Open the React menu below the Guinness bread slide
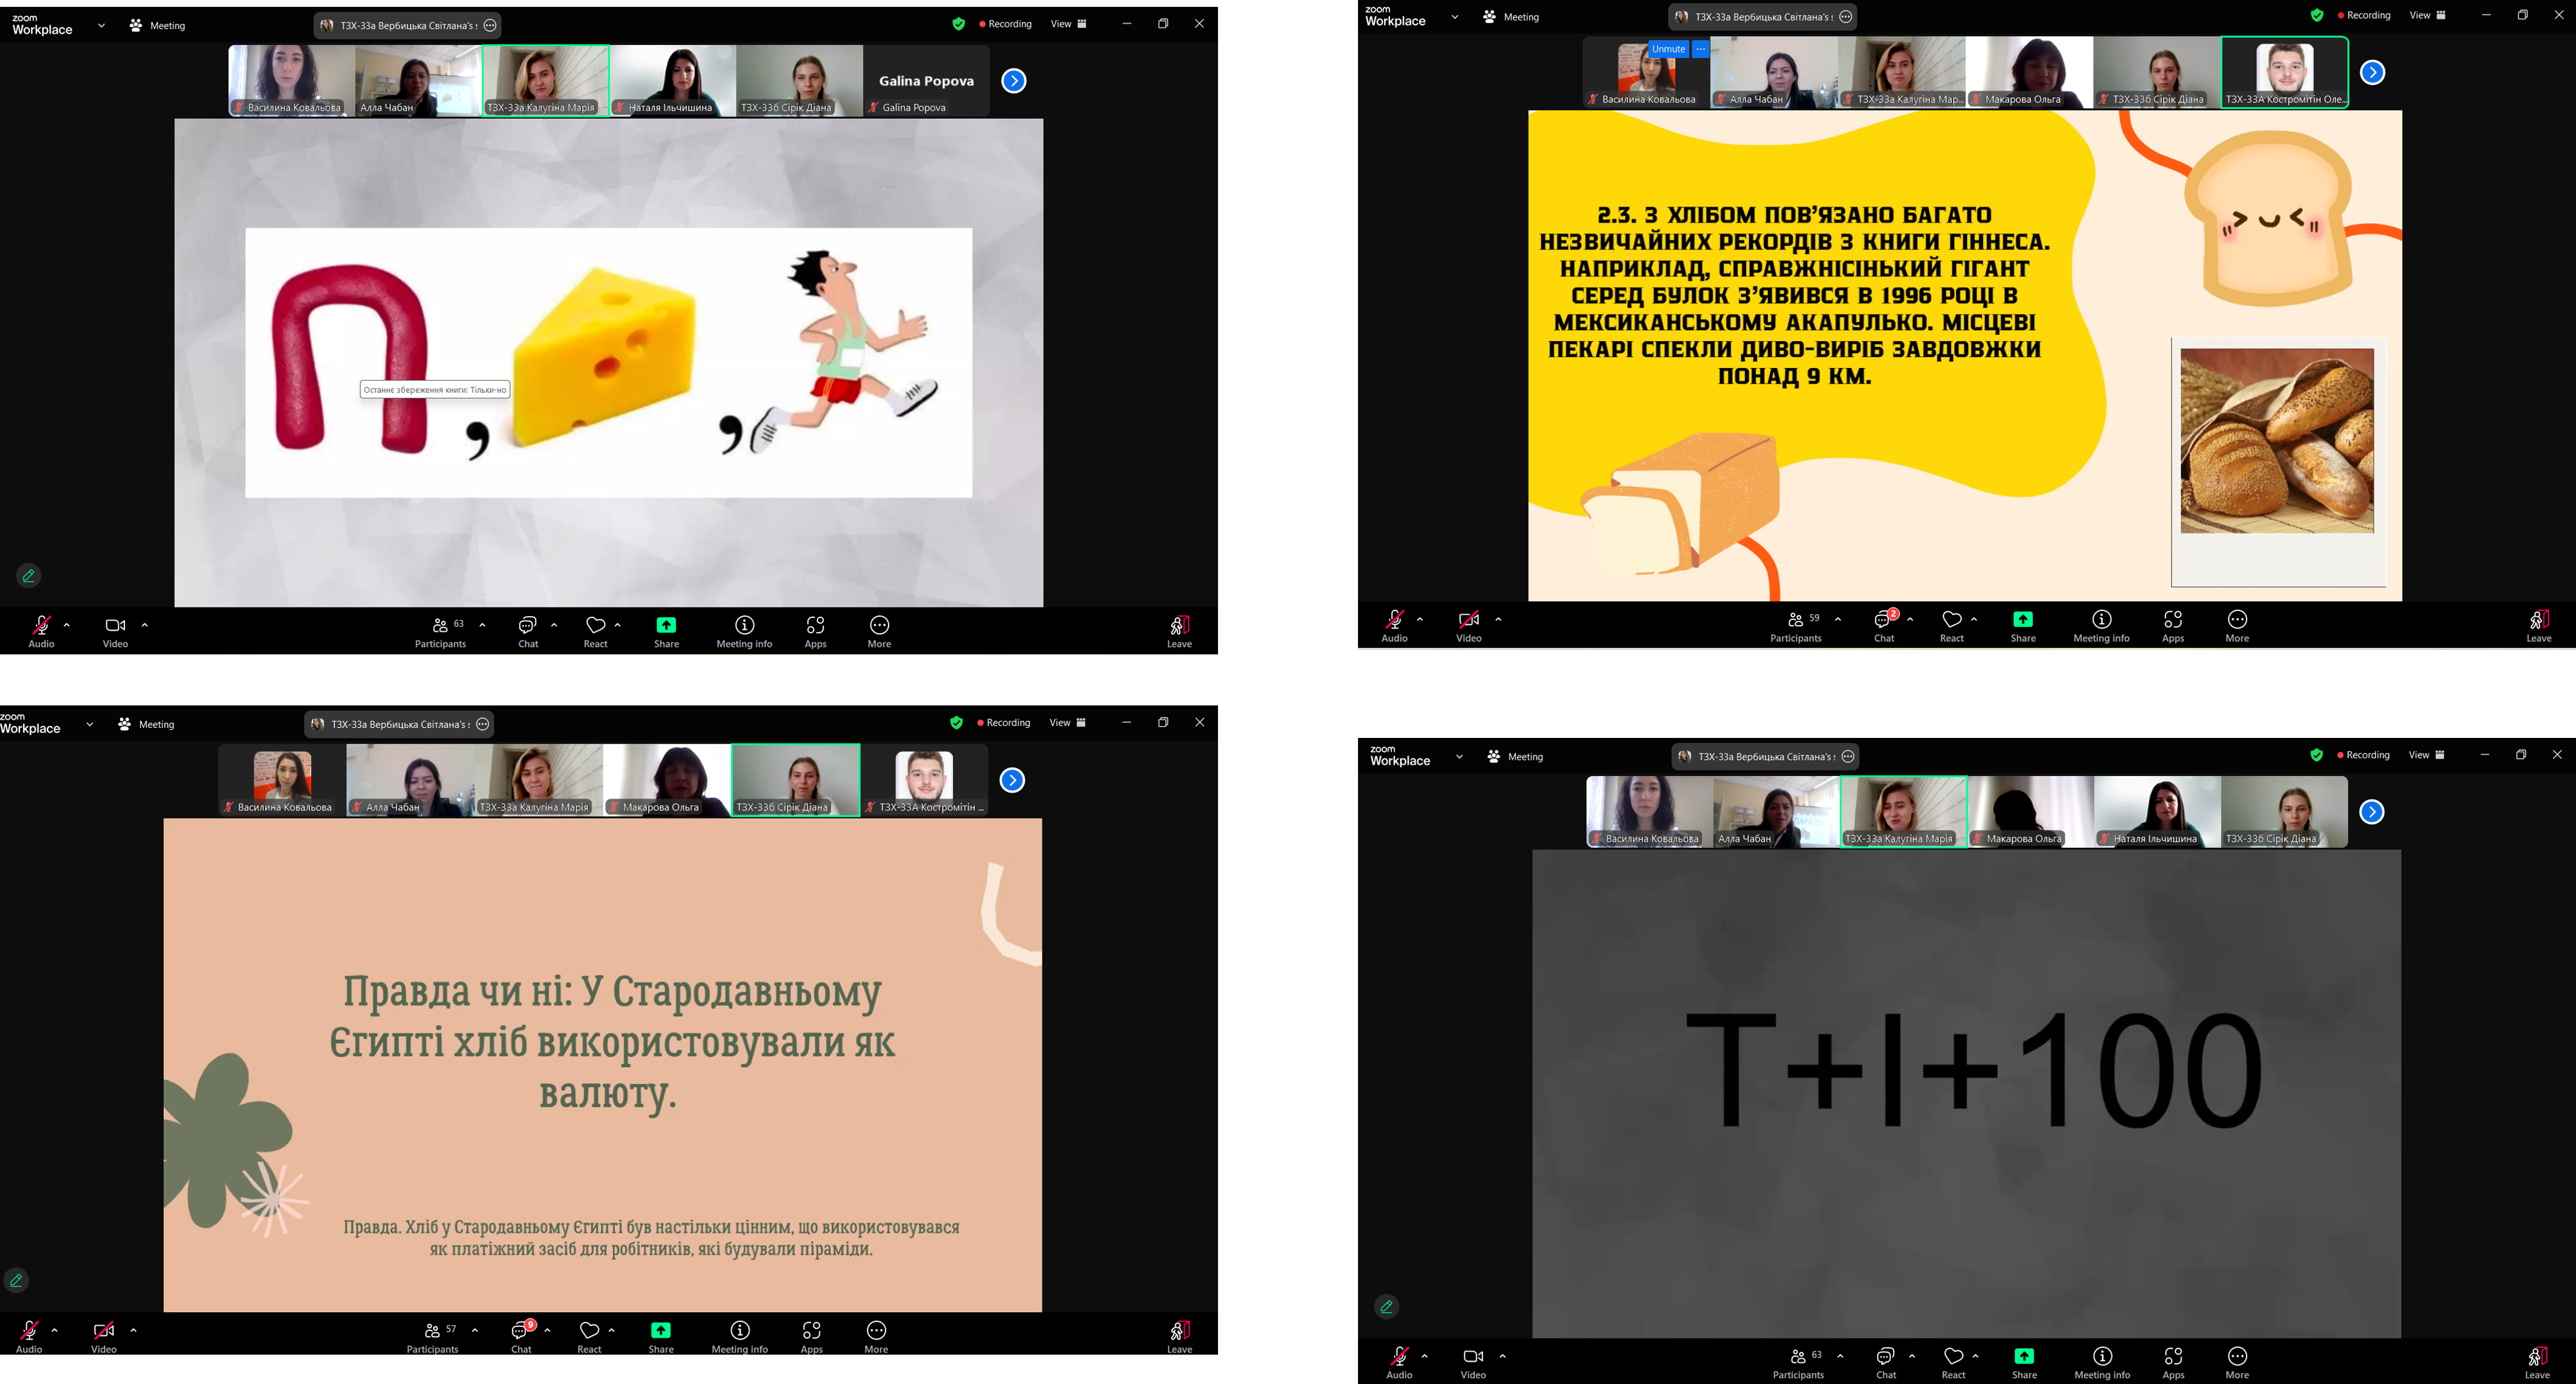The height and width of the screenshot is (1384, 2576). [x=1952, y=626]
